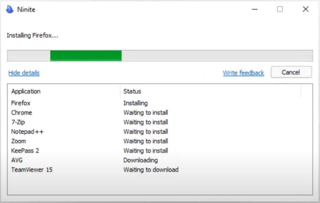Click the Hide details link
Screen dimensions: 320x203
[x=24, y=73]
